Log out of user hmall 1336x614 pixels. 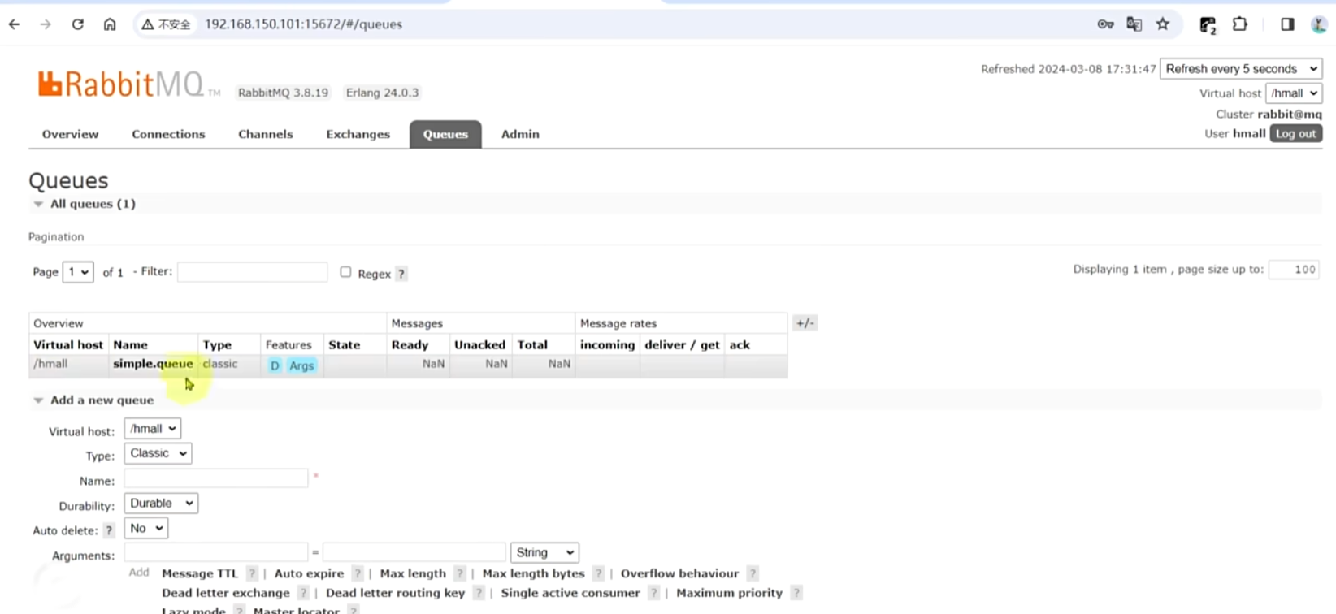pos(1296,134)
